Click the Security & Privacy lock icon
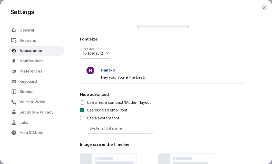This screenshot has width=272, height=164. pos(14,112)
